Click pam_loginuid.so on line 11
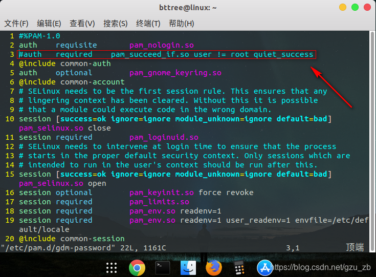 pos(164,137)
